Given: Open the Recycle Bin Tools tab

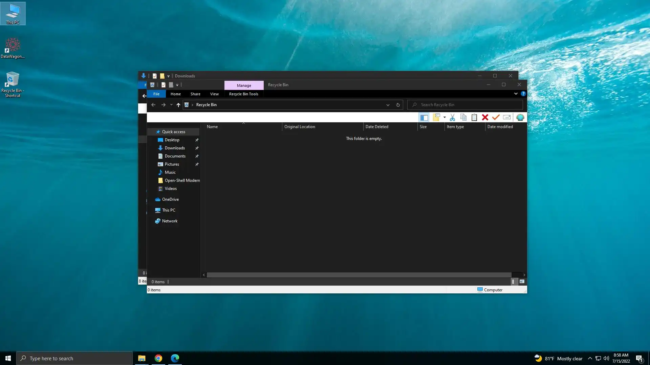Looking at the screenshot, I should tap(243, 94).
